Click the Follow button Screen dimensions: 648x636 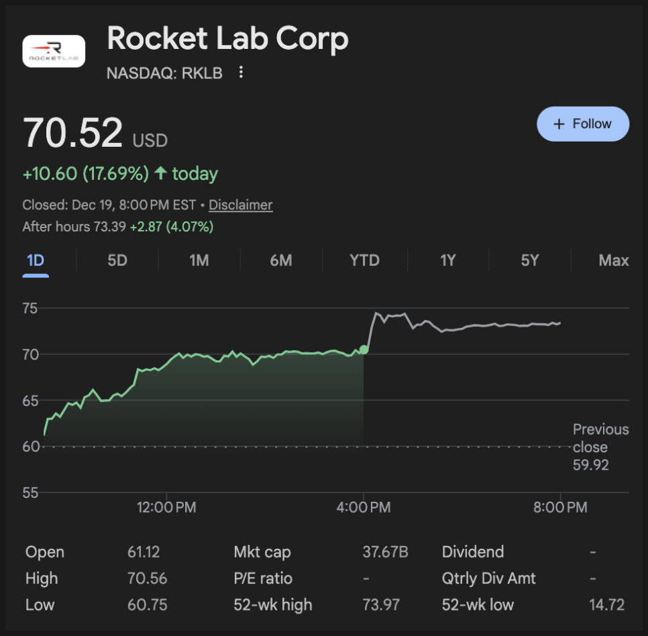click(x=582, y=124)
